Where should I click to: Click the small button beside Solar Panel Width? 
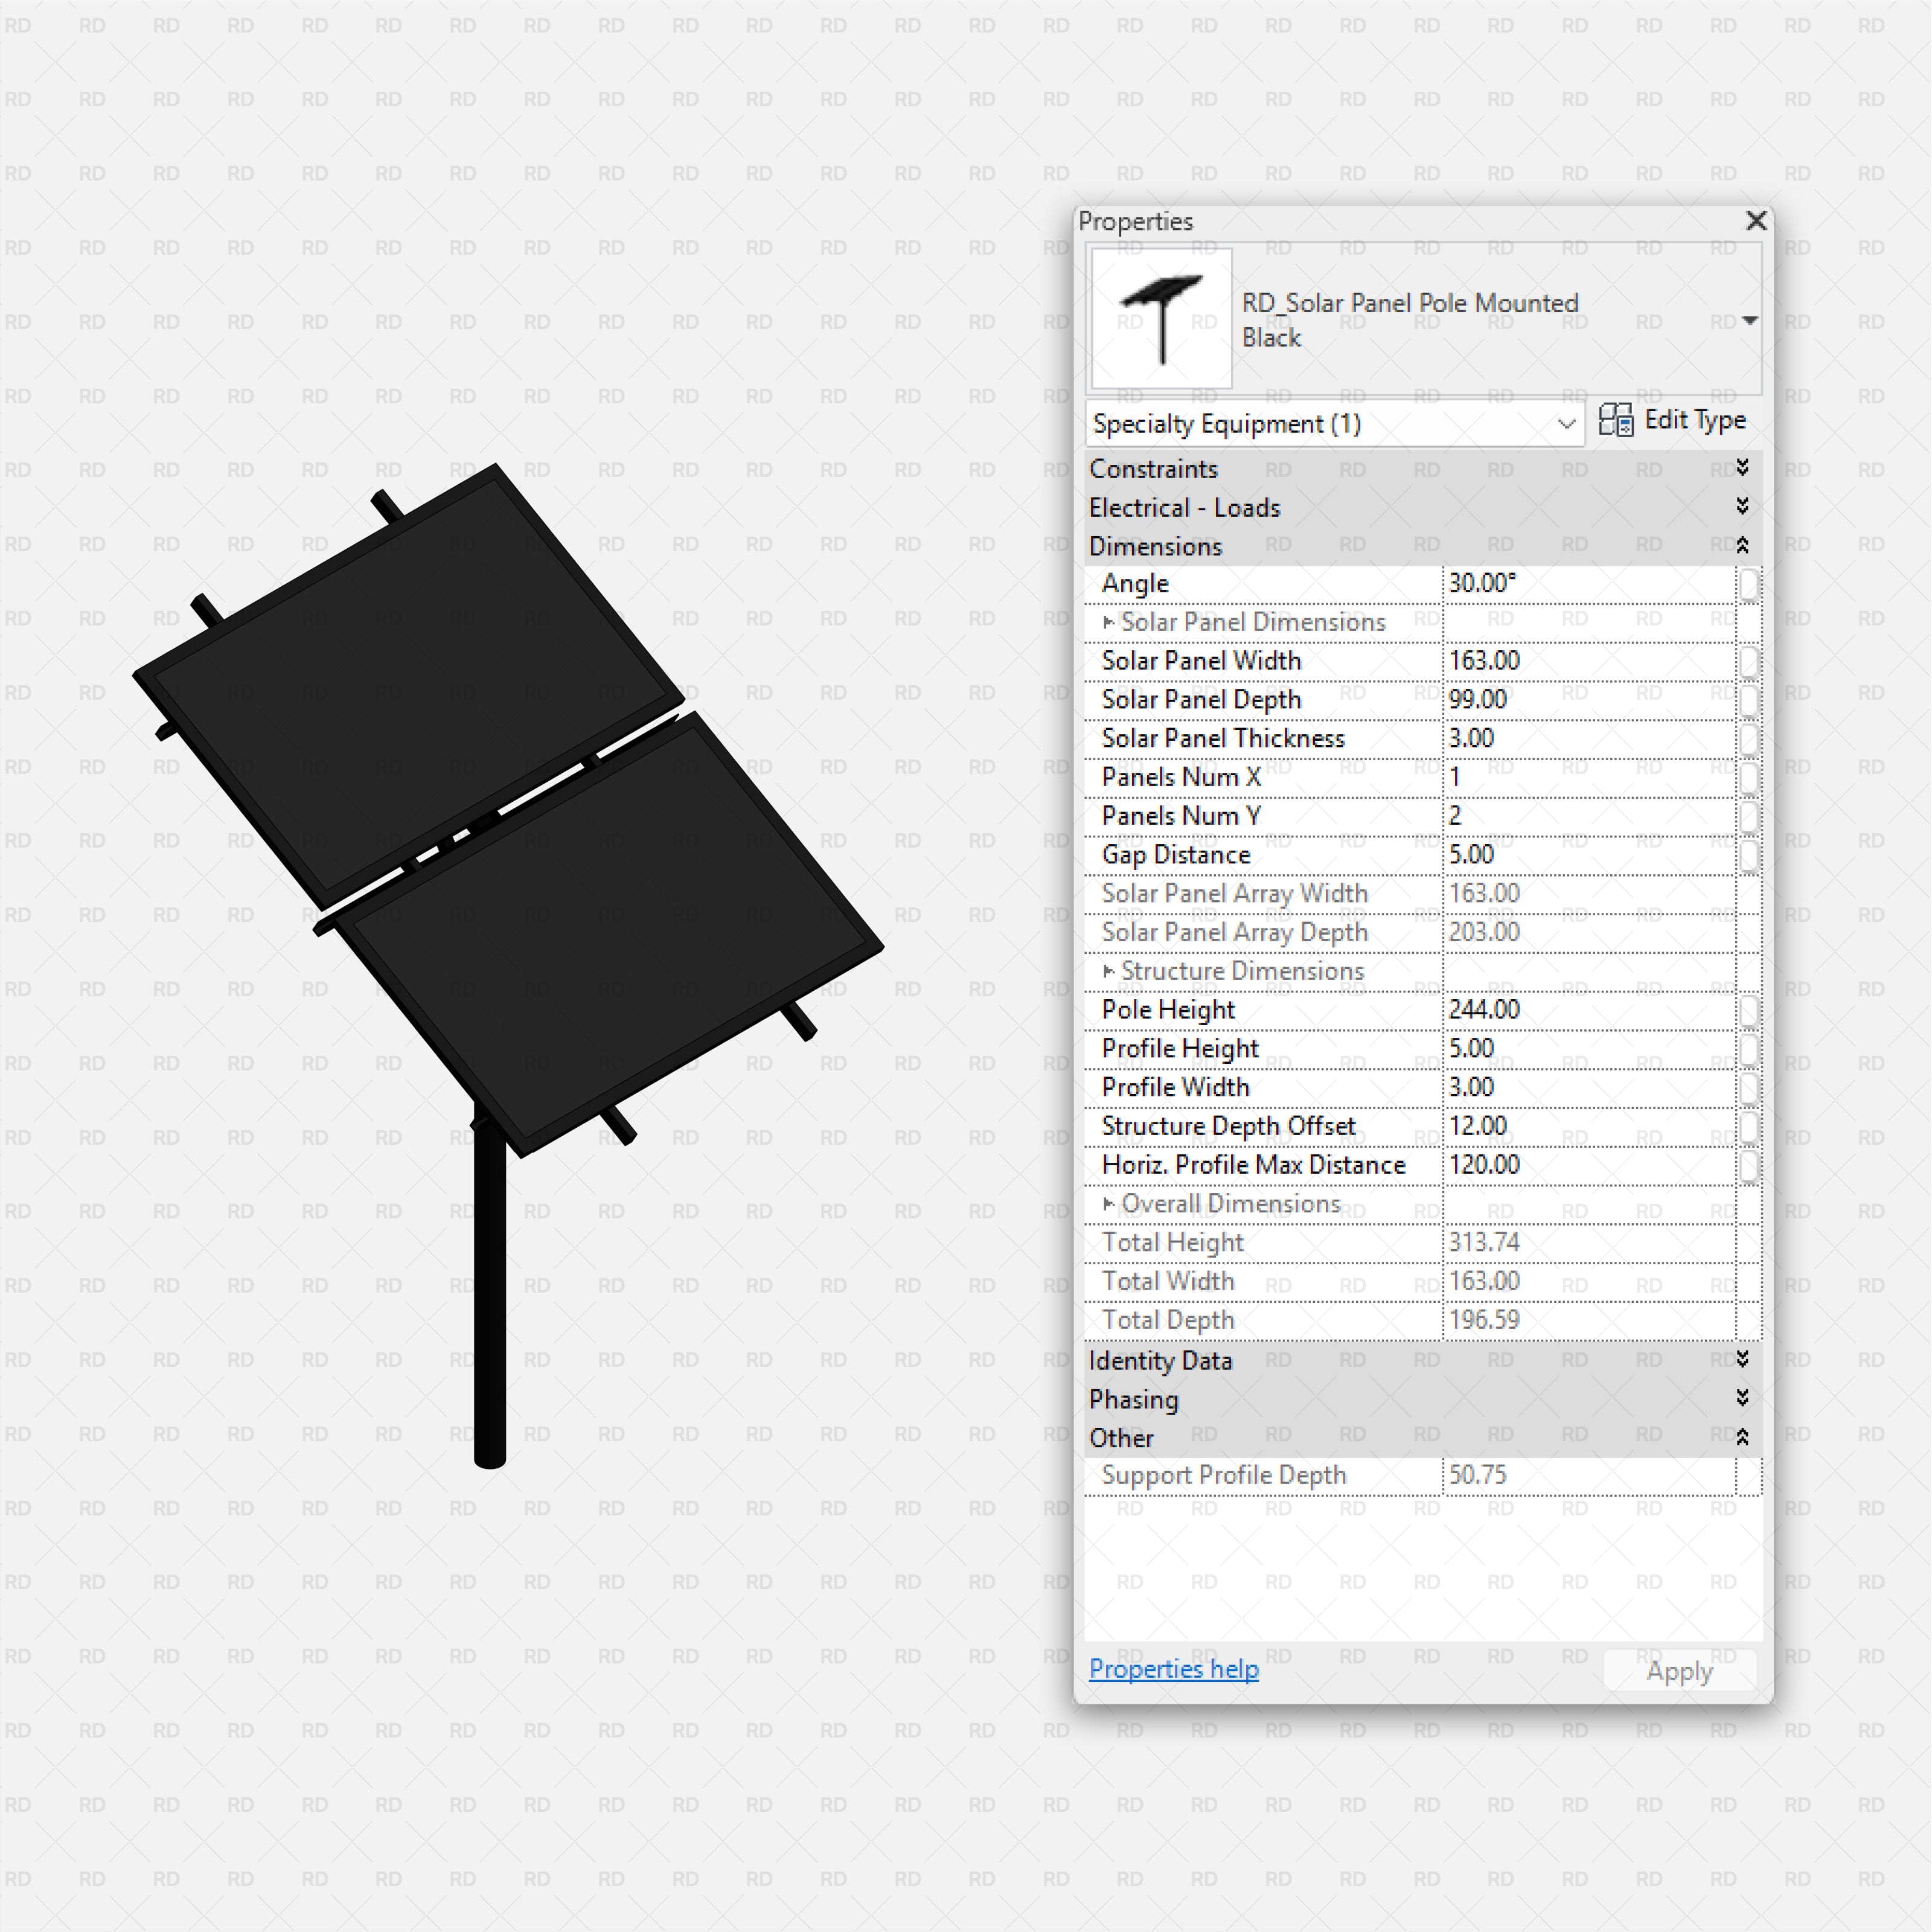pyautogui.click(x=1748, y=661)
